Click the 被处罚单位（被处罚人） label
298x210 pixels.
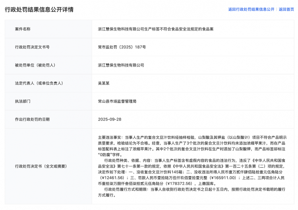tap(35, 65)
